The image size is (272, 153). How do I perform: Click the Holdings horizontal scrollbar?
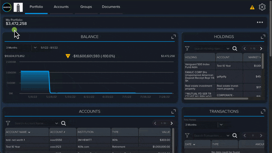click(x=216, y=99)
